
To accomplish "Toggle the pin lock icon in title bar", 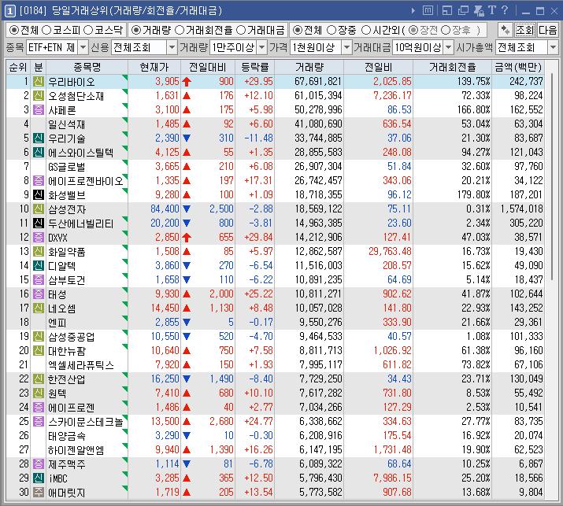I will (x=479, y=11).
